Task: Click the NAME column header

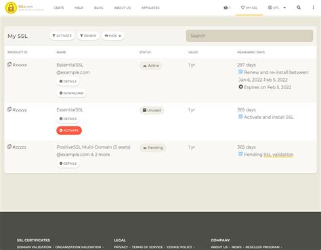Action: tap(61, 52)
